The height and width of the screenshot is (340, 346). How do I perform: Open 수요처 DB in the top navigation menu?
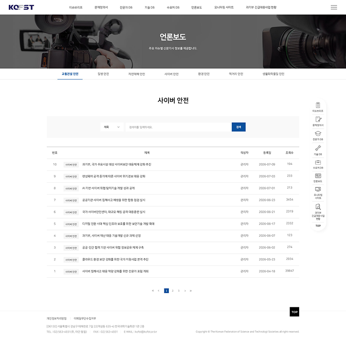pos(173,7)
